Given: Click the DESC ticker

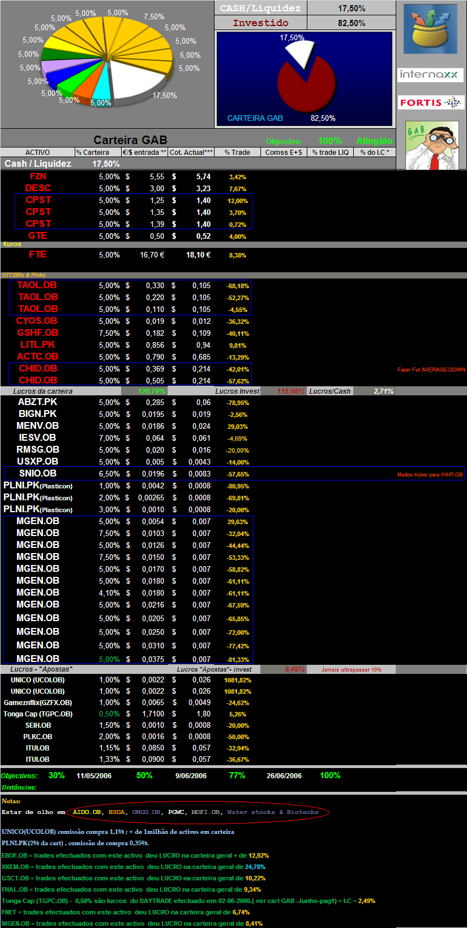Looking at the screenshot, I should (38, 188).
